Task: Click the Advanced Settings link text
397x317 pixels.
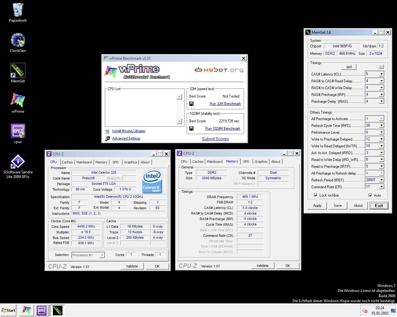Action: point(126,138)
